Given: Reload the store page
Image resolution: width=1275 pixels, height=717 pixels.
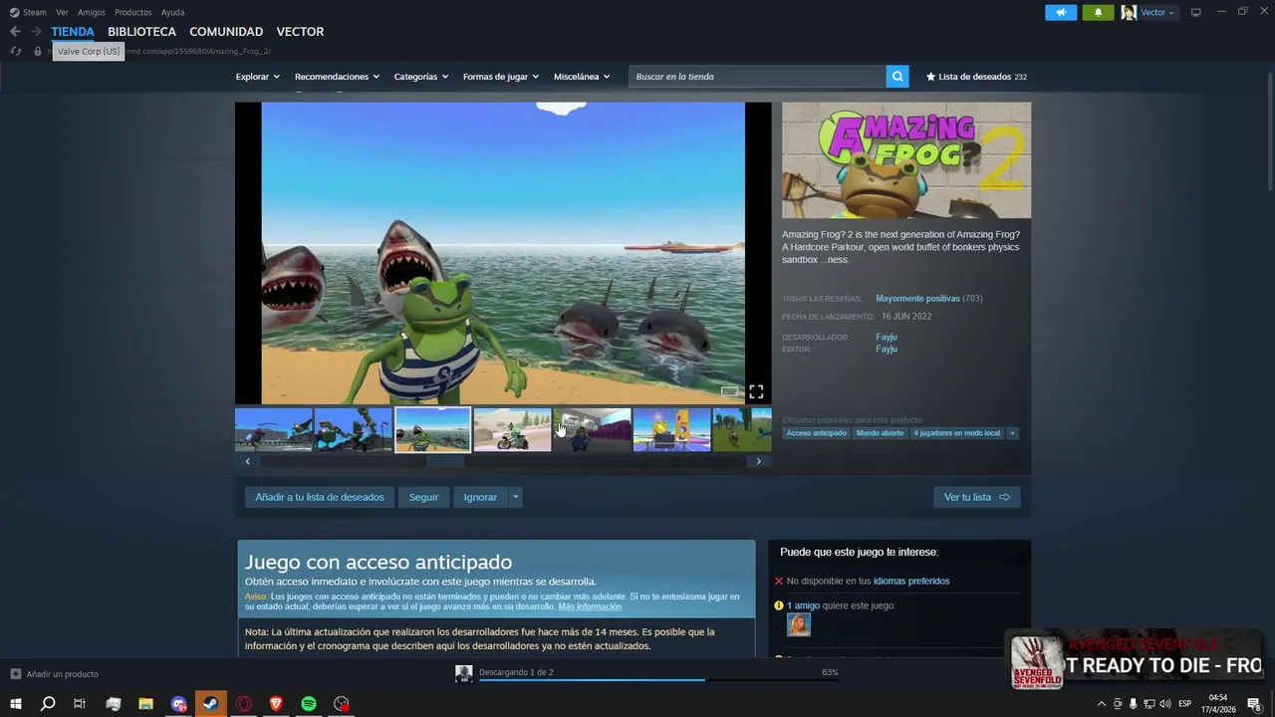Looking at the screenshot, I should tap(16, 51).
